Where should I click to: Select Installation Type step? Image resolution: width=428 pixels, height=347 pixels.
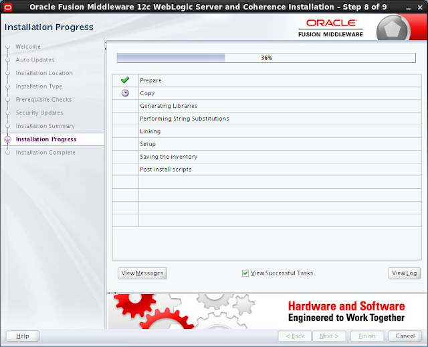pyautogui.click(x=39, y=86)
